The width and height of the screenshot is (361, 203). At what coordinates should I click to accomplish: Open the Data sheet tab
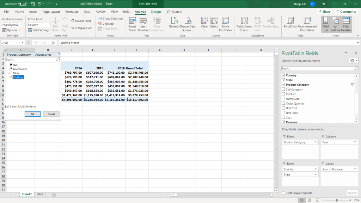point(40,194)
